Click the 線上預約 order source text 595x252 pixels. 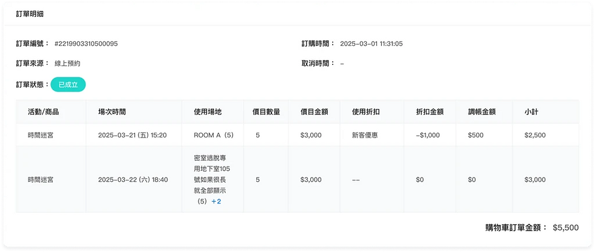click(67, 64)
